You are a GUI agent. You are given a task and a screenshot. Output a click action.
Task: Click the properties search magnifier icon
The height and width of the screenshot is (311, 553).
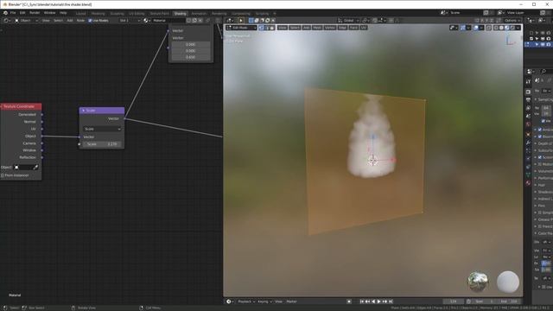click(x=543, y=72)
